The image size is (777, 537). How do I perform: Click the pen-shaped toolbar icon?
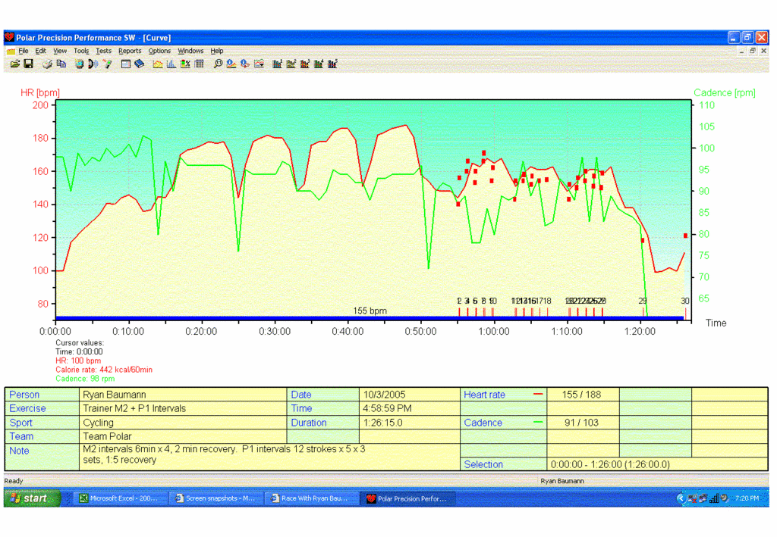pyautogui.click(x=108, y=64)
